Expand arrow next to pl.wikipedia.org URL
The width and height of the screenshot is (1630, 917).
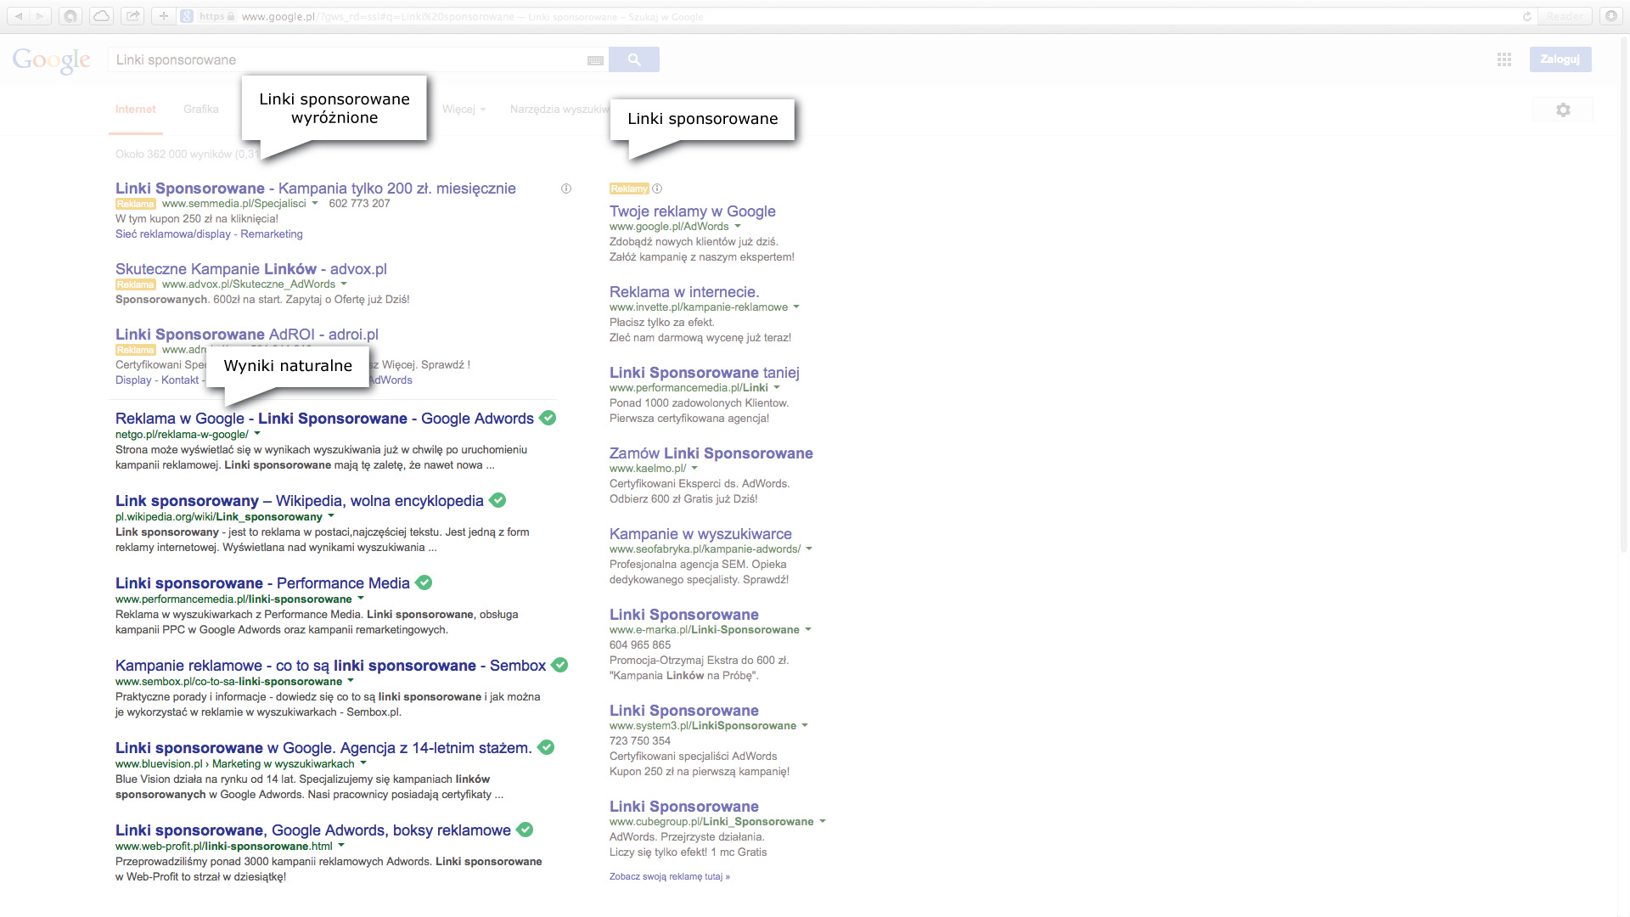click(x=331, y=516)
